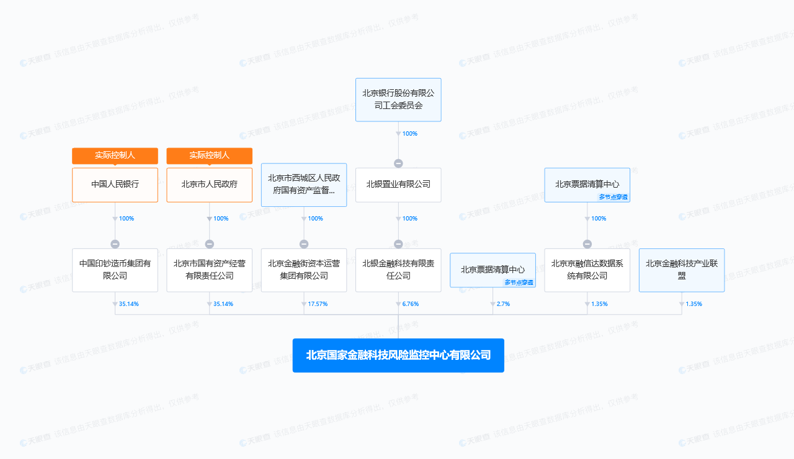Click 100% label under 北京市人民政府
794x459 pixels.
pos(221,219)
